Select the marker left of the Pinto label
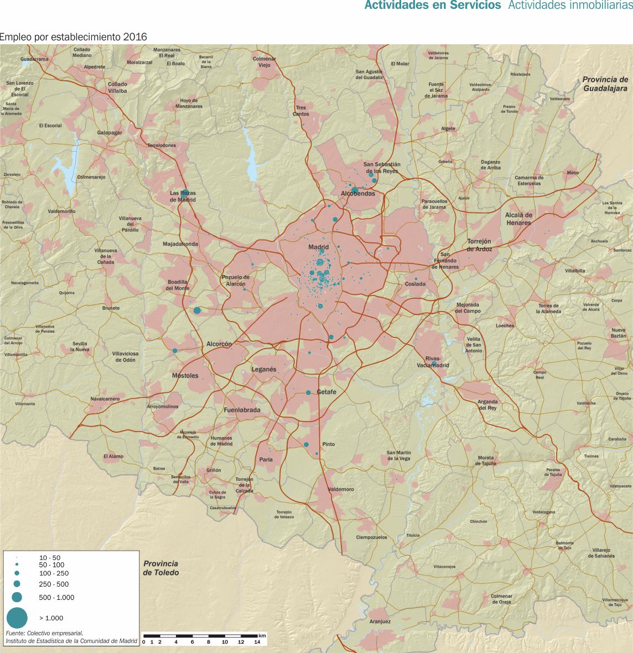 (x=306, y=444)
